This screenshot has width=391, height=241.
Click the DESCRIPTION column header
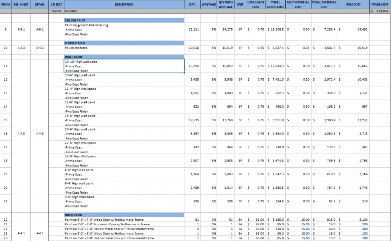tap(124, 5)
